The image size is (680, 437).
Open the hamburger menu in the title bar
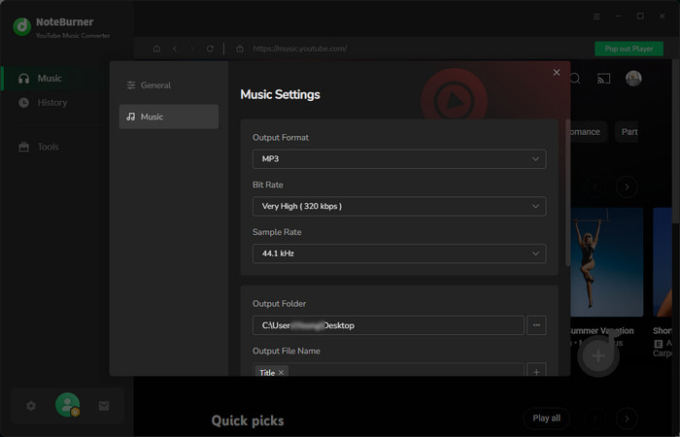coord(596,17)
